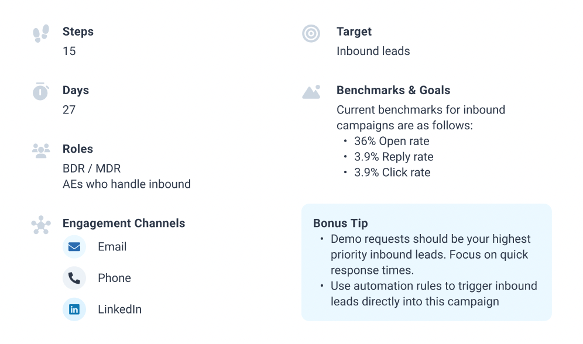Click the network nodes icon by Engagement Channels
Screen dimensions: 583x344
pos(41,225)
